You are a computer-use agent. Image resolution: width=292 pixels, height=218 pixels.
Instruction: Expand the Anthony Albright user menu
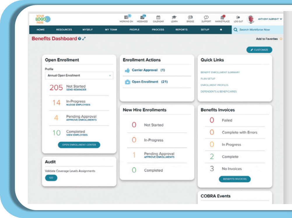click(x=270, y=19)
